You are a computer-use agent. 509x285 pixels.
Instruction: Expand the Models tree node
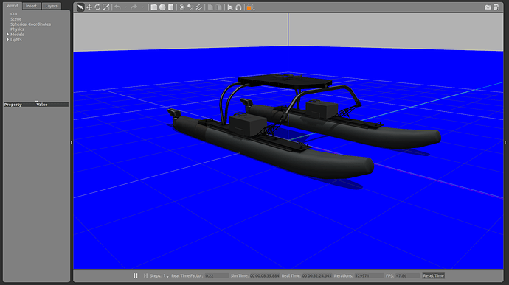click(8, 34)
